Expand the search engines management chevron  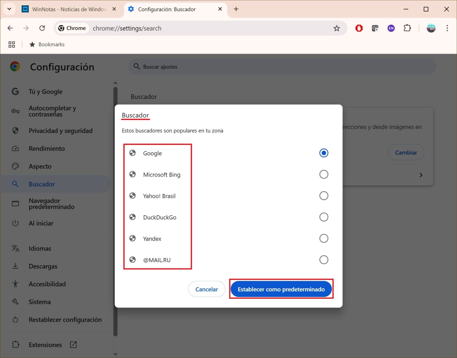[421, 175]
